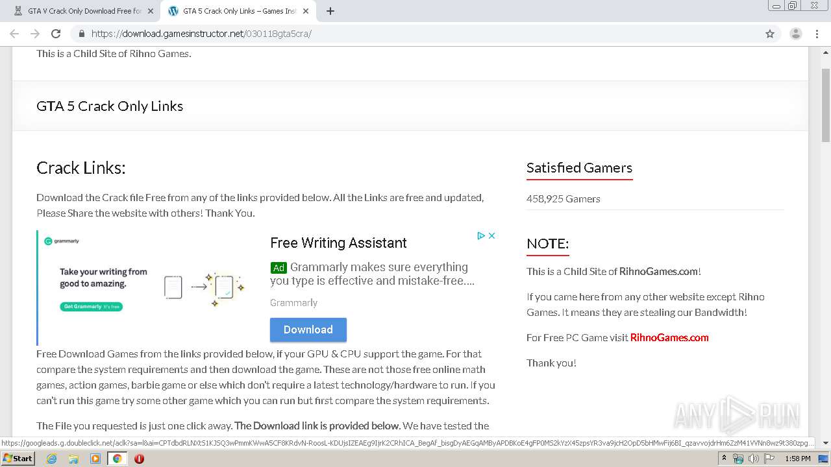Click "This is a Child Site of Rihno Games."
831x467 pixels.
pyautogui.click(x=114, y=53)
